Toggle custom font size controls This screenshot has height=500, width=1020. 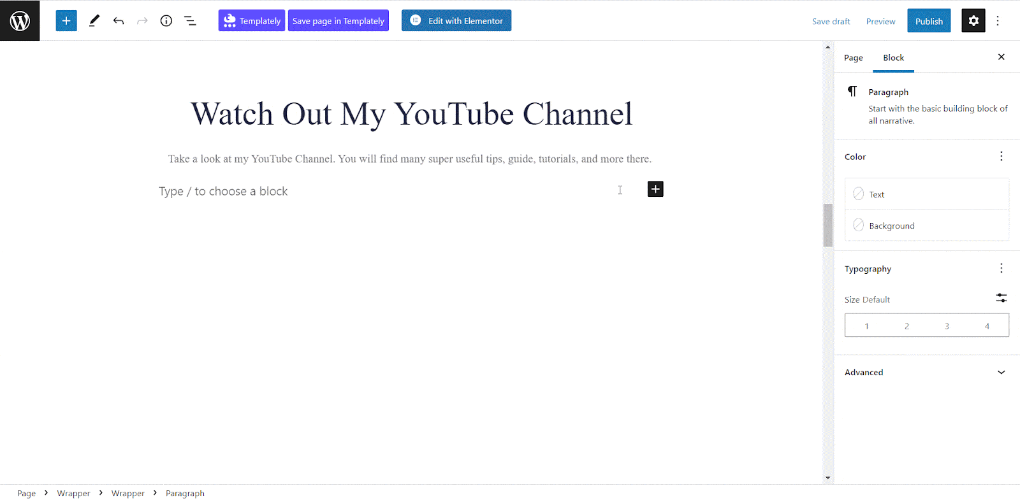(1001, 298)
